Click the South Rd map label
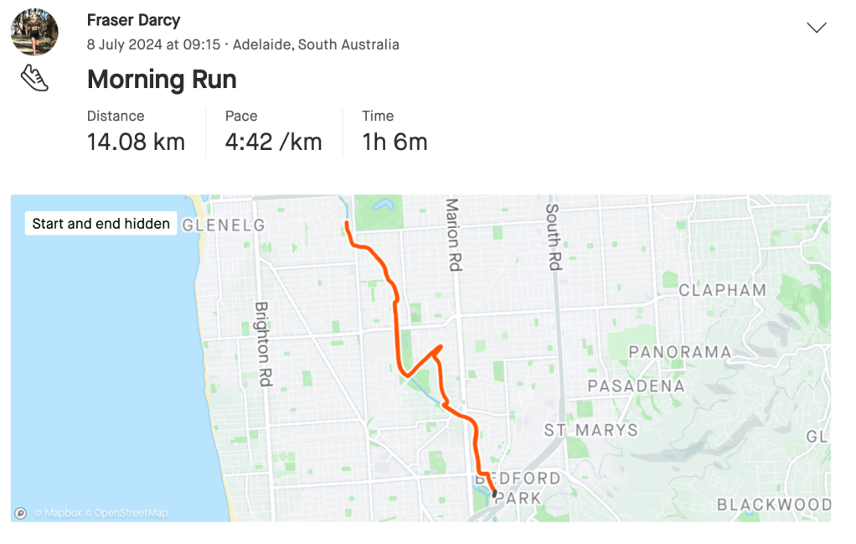This screenshot has height=544, width=856. click(553, 236)
